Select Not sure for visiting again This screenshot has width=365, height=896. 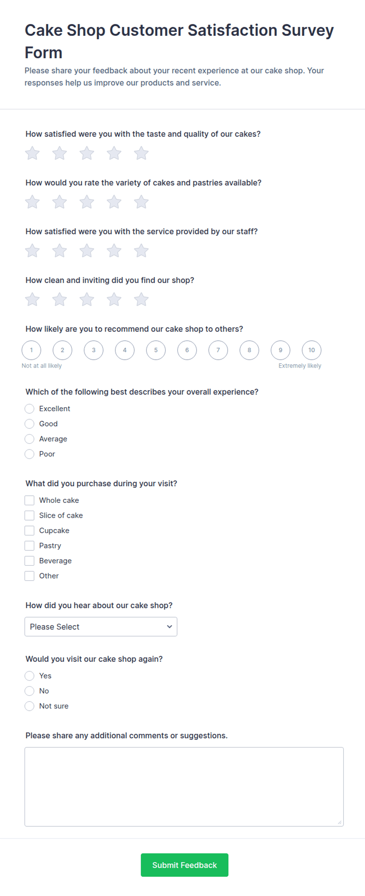[x=29, y=706]
